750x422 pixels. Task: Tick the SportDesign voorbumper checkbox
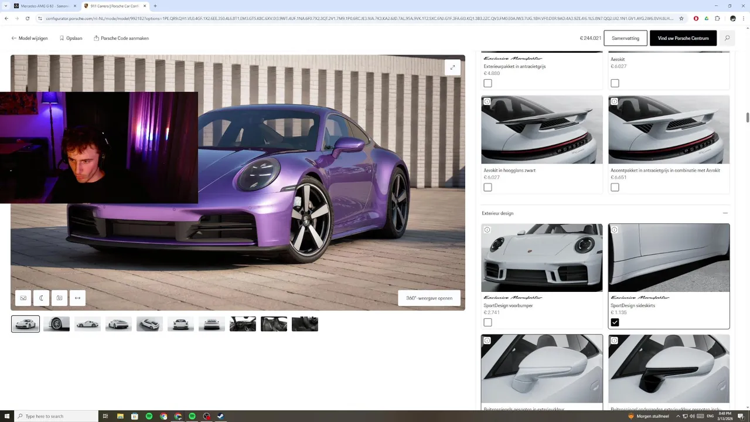(x=487, y=322)
